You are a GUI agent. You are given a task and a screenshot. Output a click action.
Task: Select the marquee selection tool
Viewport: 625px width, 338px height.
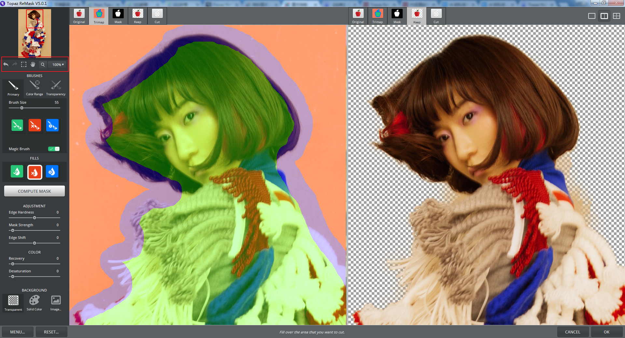(x=24, y=64)
